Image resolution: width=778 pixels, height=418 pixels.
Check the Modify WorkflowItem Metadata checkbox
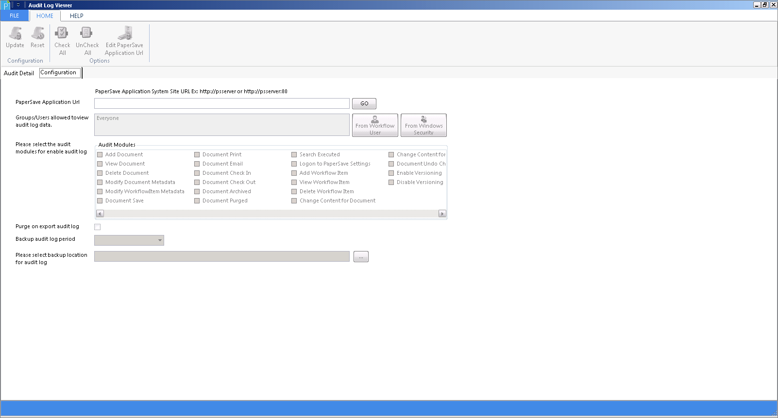(100, 191)
